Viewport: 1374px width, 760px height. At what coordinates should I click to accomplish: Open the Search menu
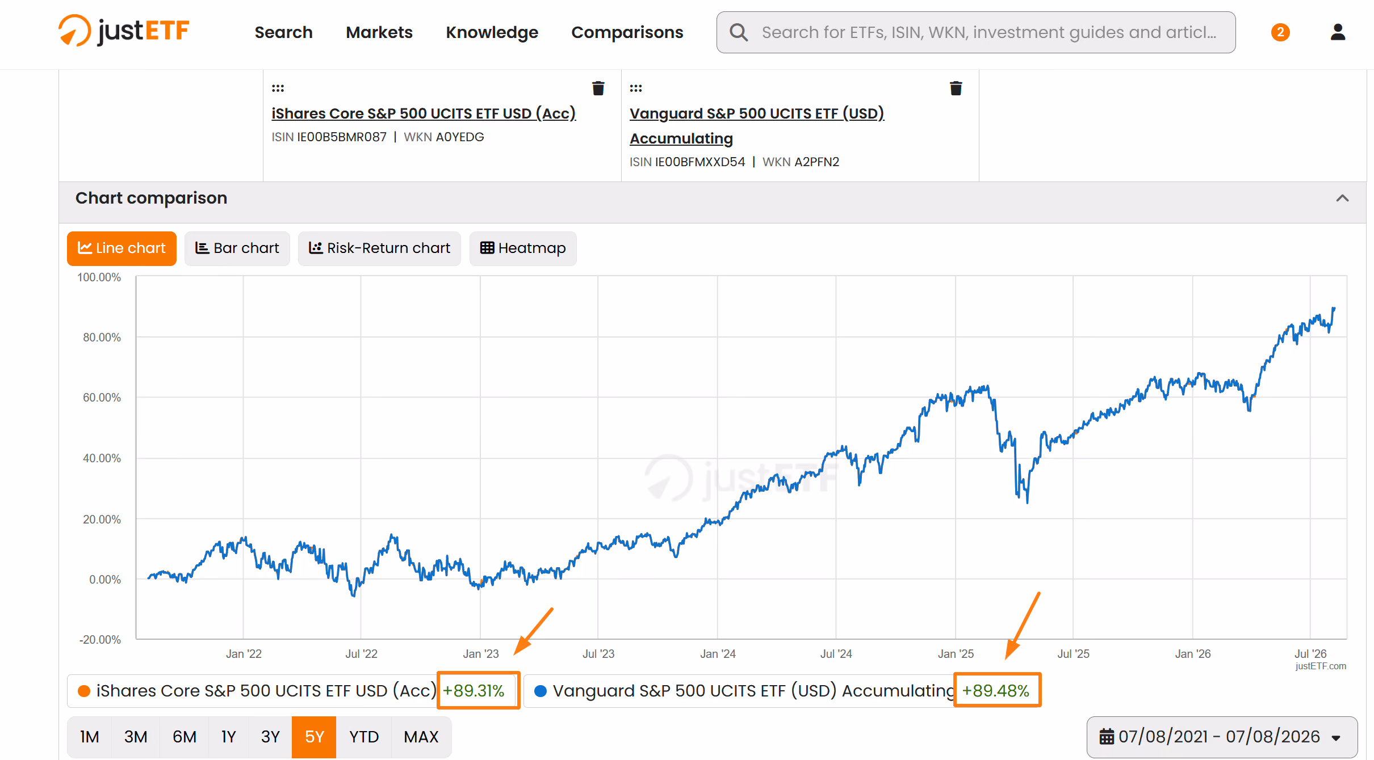pyautogui.click(x=283, y=32)
